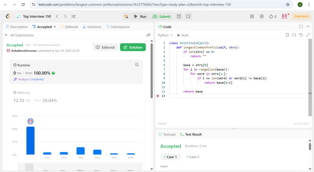The image size is (314, 172).
Task: Toggle the Auto lock setting
Action: point(183,35)
